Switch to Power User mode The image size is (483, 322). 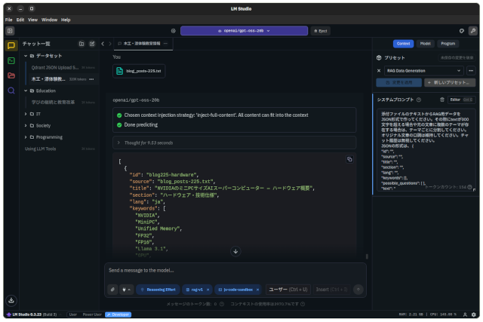(x=92, y=314)
